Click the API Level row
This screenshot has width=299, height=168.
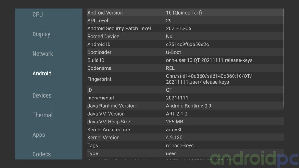(185, 21)
